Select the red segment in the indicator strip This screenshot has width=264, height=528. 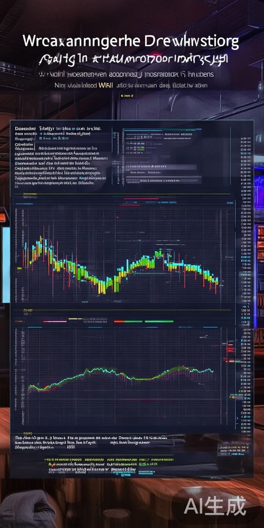tap(119, 321)
